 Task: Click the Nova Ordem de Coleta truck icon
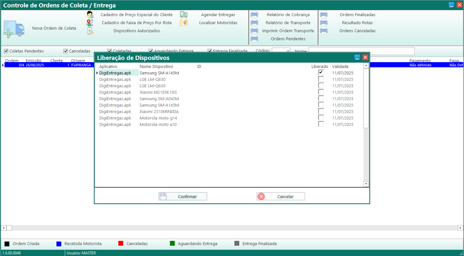pyautogui.click(x=14, y=29)
